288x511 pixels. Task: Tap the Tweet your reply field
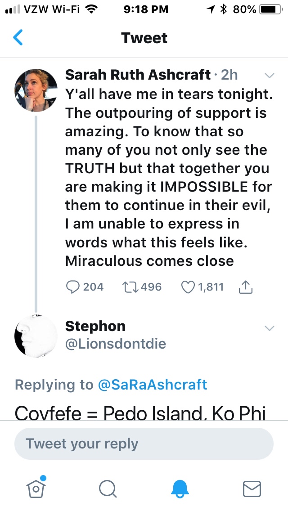coord(144,444)
